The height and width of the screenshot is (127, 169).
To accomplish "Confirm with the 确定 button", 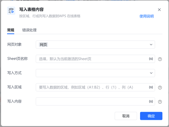I will click(x=151, y=116).
